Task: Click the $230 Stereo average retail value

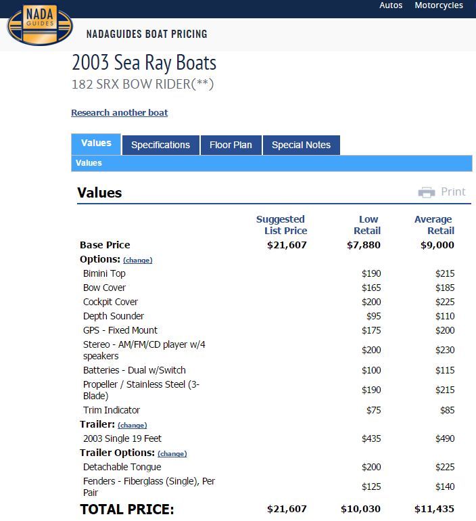Action: 445,350
